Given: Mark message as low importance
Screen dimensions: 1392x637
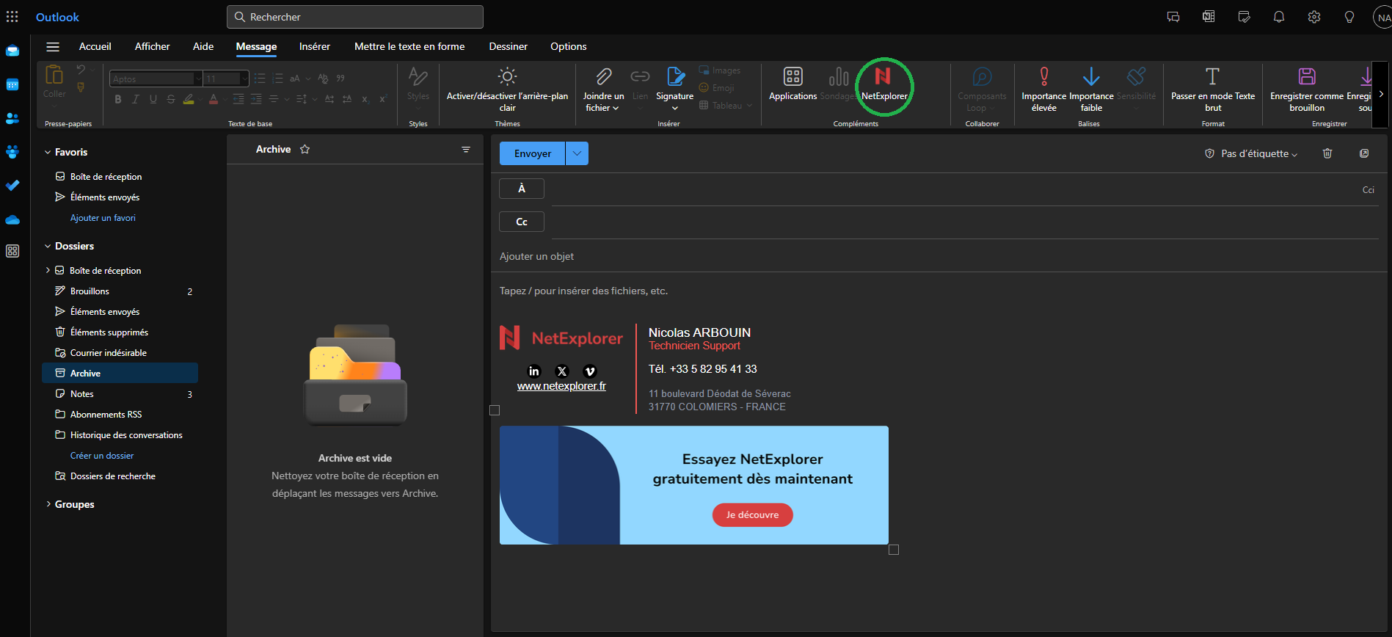Looking at the screenshot, I should tap(1091, 90).
